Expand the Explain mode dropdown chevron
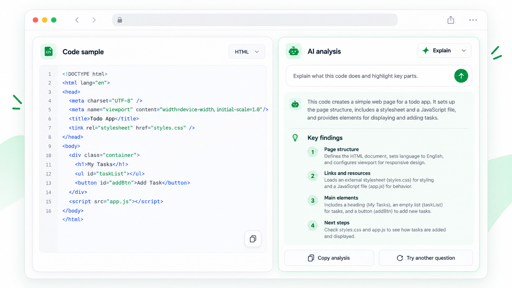Viewport: 512px width, 288px height. [x=464, y=50]
